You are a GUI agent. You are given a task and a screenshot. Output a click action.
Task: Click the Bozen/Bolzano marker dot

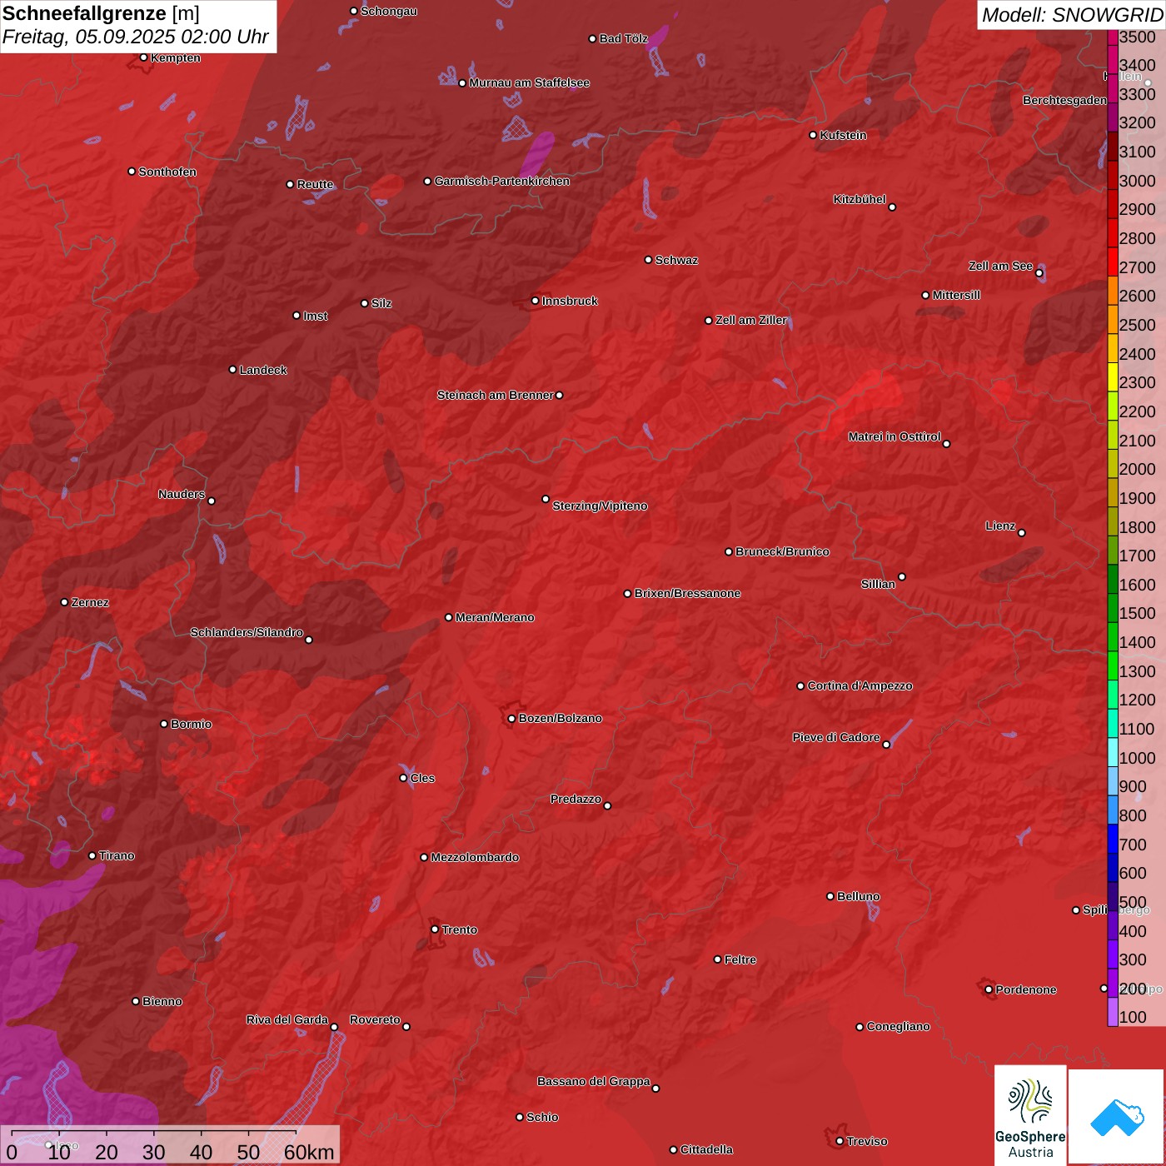511,719
